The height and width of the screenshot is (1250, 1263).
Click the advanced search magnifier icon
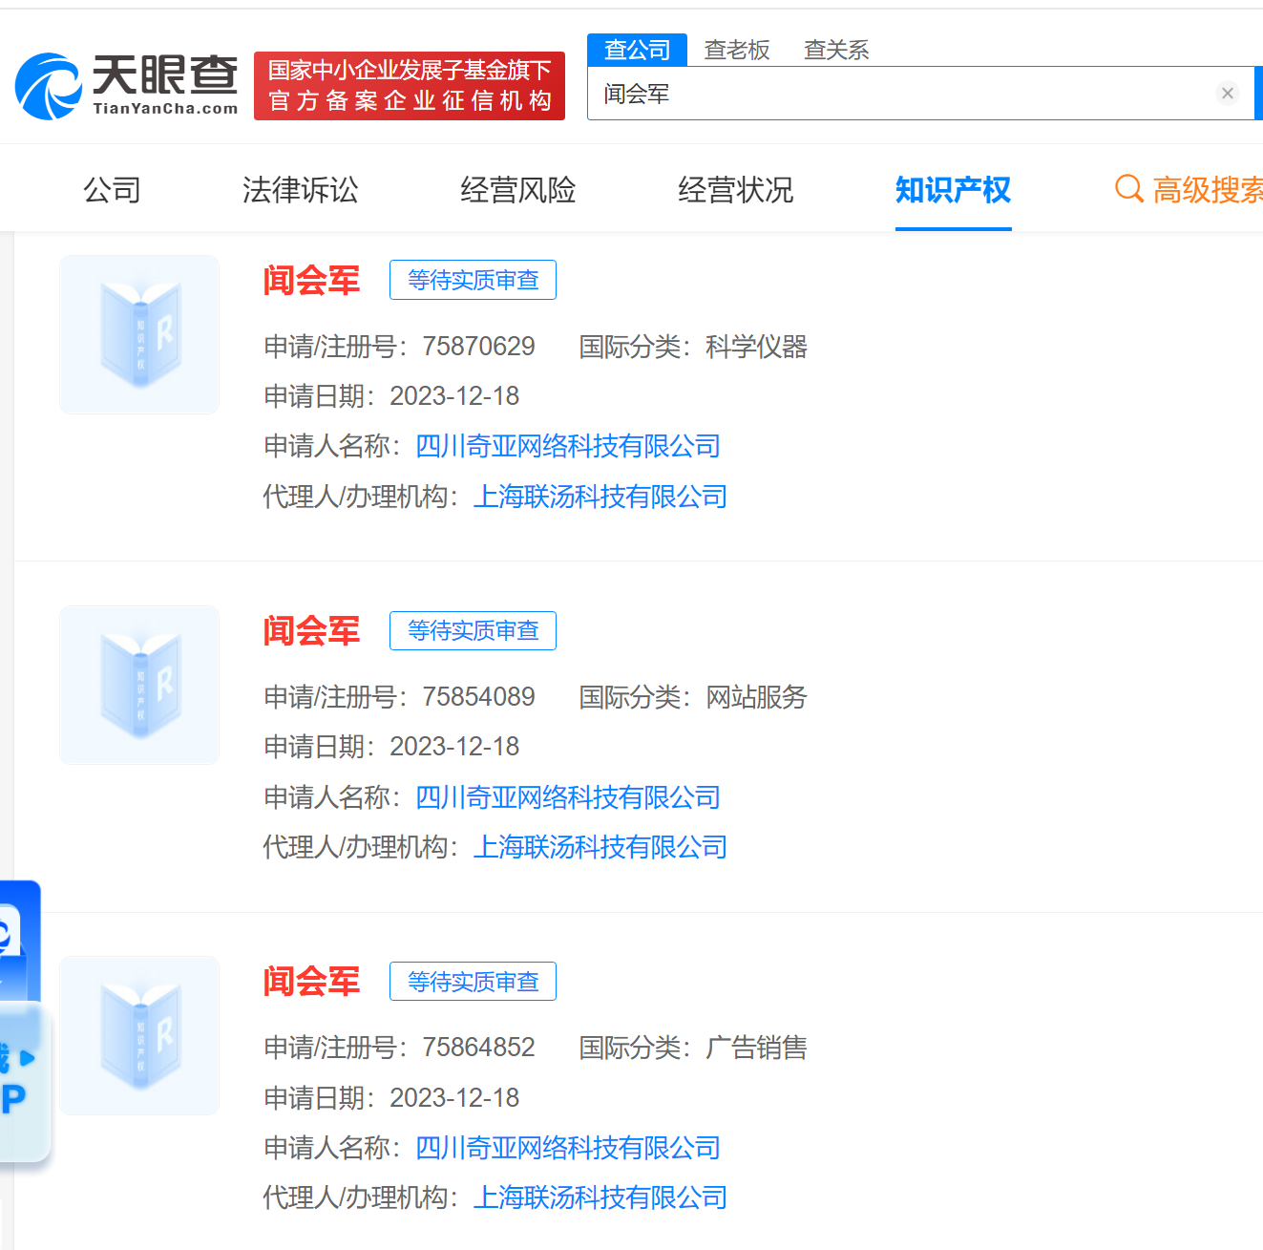click(x=1128, y=189)
